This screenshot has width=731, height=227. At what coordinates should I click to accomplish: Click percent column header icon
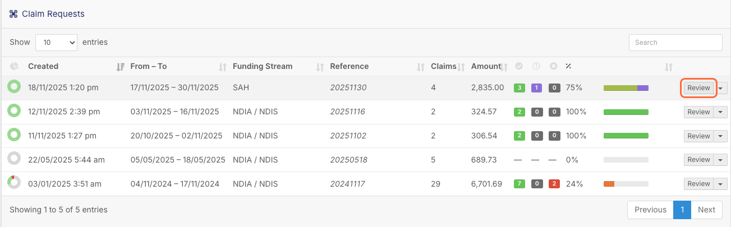pyautogui.click(x=568, y=66)
